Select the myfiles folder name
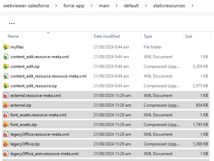The height and width of the screenshot is (161, 214). pos(17,47)
